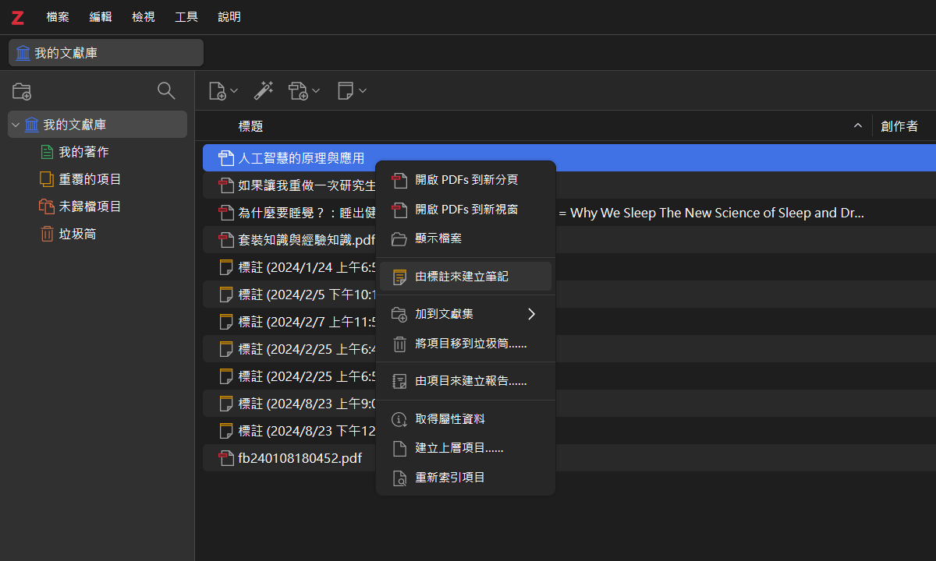Select 開啟 PDFs 到新分頁 menu entry
The height and width of the screenshot is (561, 936).
pos(466,180)
